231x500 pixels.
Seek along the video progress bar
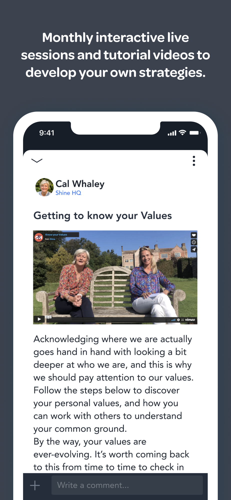click(x=110, y=320)
